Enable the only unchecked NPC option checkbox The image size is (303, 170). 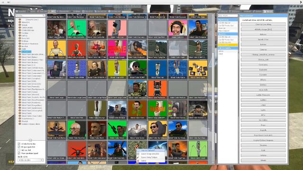pos(19,150)
